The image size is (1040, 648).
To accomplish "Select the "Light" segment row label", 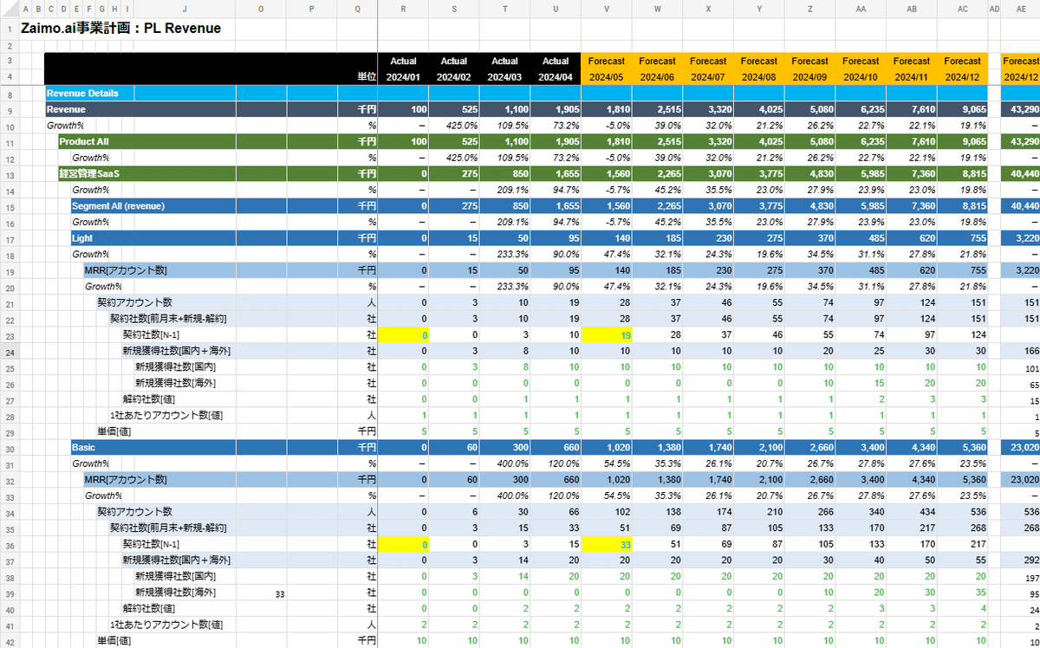I will pos(83,237).
